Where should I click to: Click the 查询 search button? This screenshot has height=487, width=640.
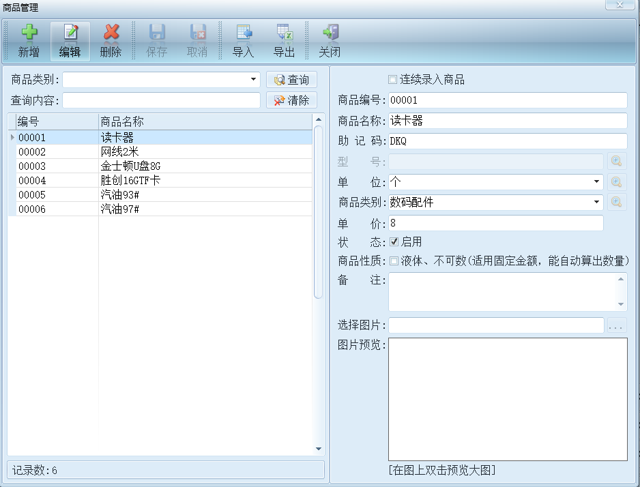pyautogui.click(x=291, y=80)
